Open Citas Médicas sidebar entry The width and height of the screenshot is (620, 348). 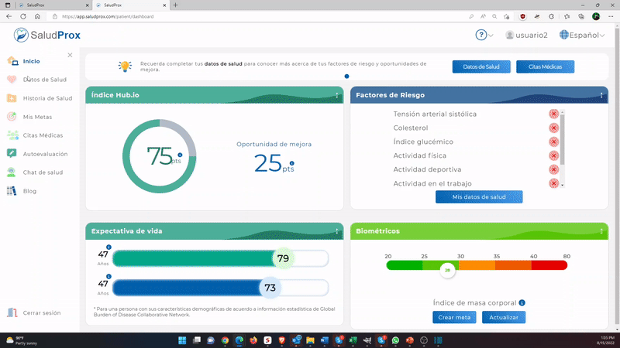[35, 135]
